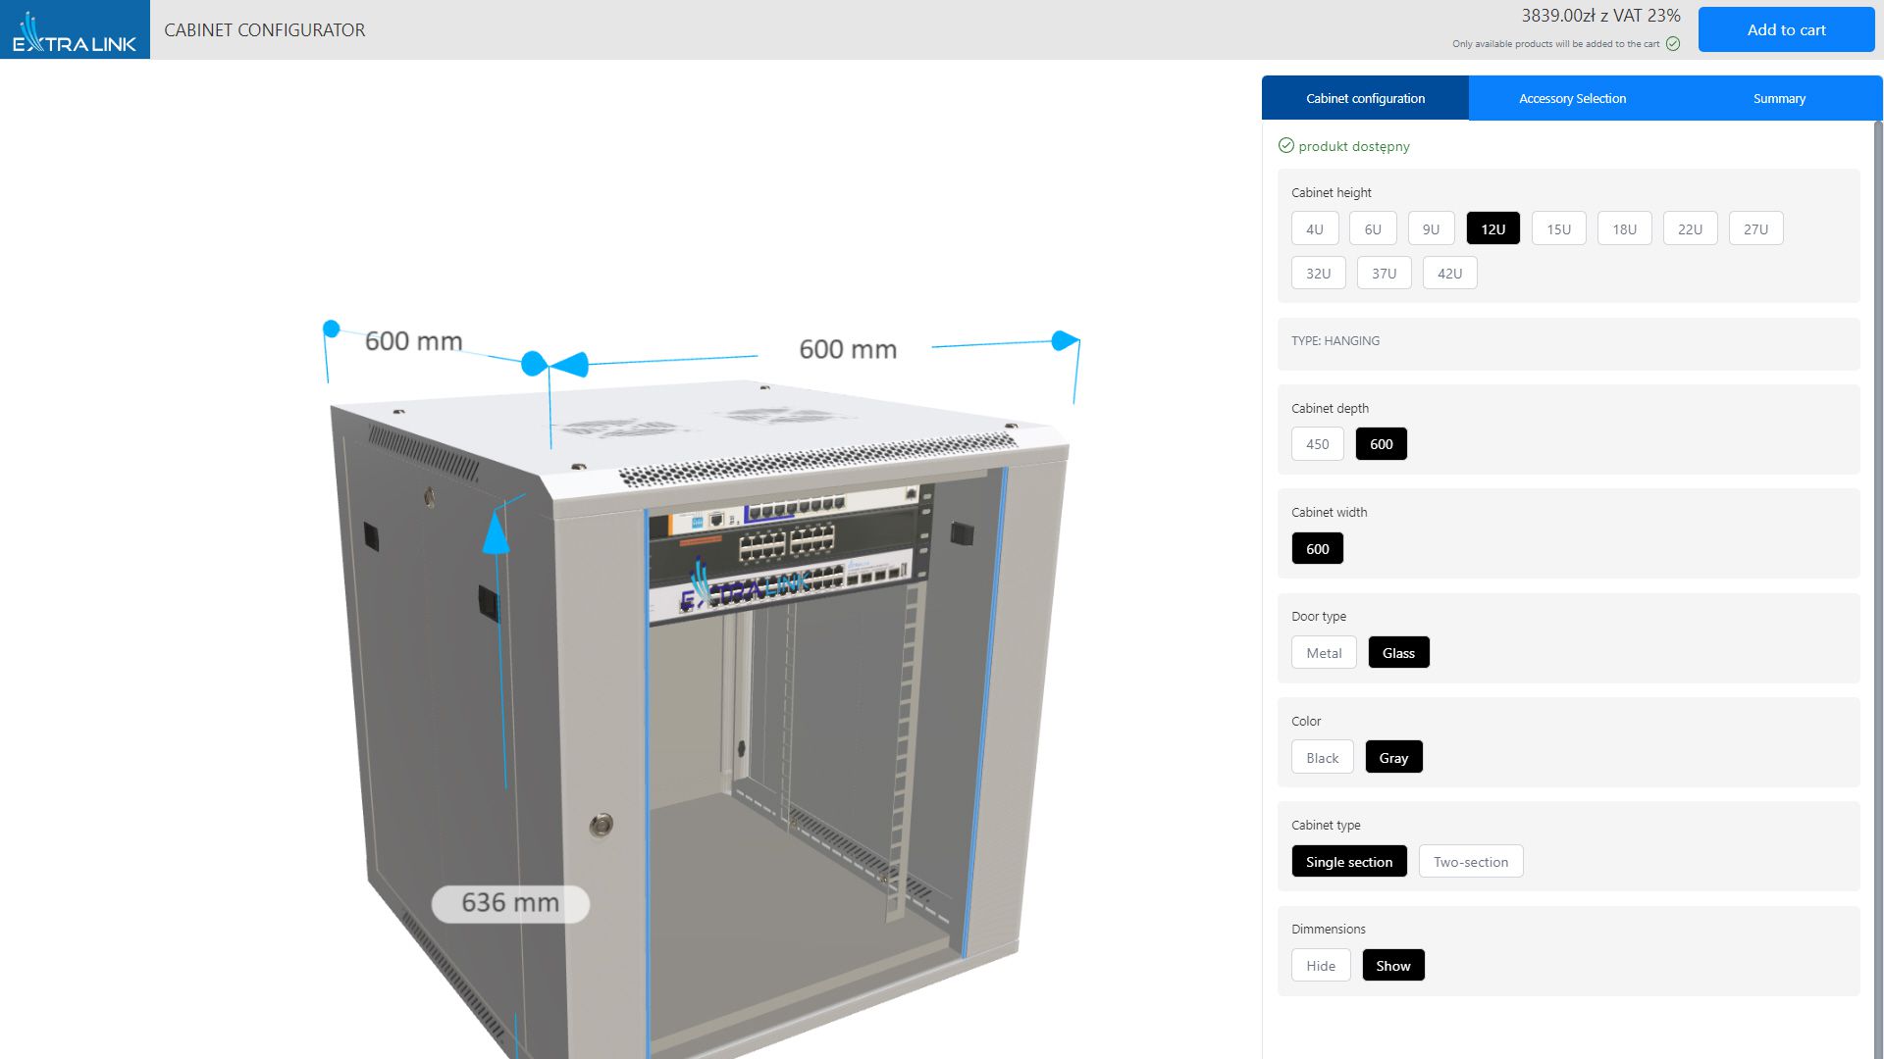Viewport: 1884px width, 1059px height.
Task: Choose 9U cabinet height
Action: 1431,229
